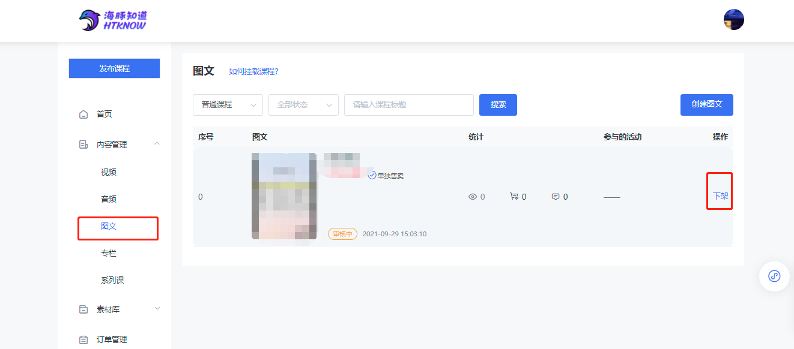Select 视频 in the sidebar
Viewport: 794px width, 349px height.
point(109,172)
